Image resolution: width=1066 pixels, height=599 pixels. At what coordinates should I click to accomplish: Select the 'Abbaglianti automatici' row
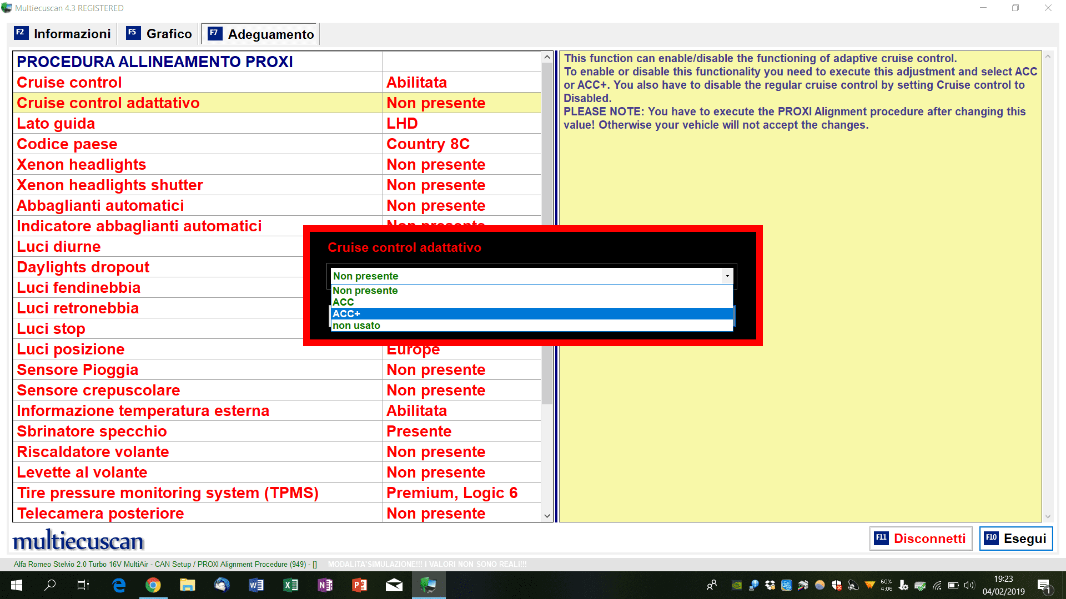[x=277, y=205]
